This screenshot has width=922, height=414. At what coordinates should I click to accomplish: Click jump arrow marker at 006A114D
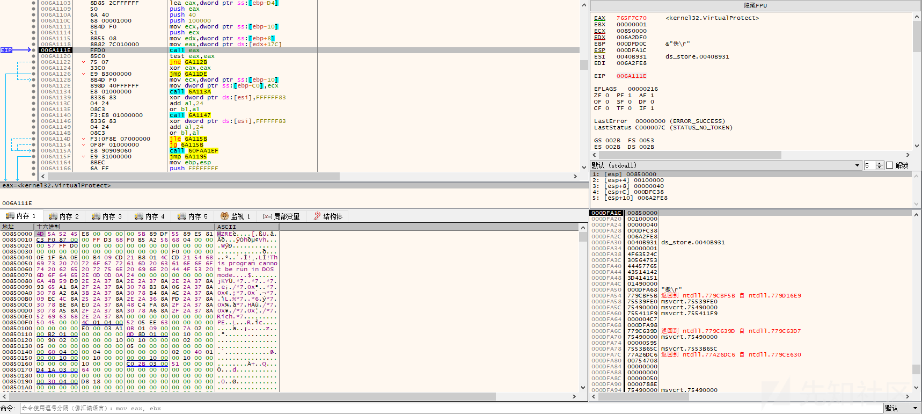[83, 139]
